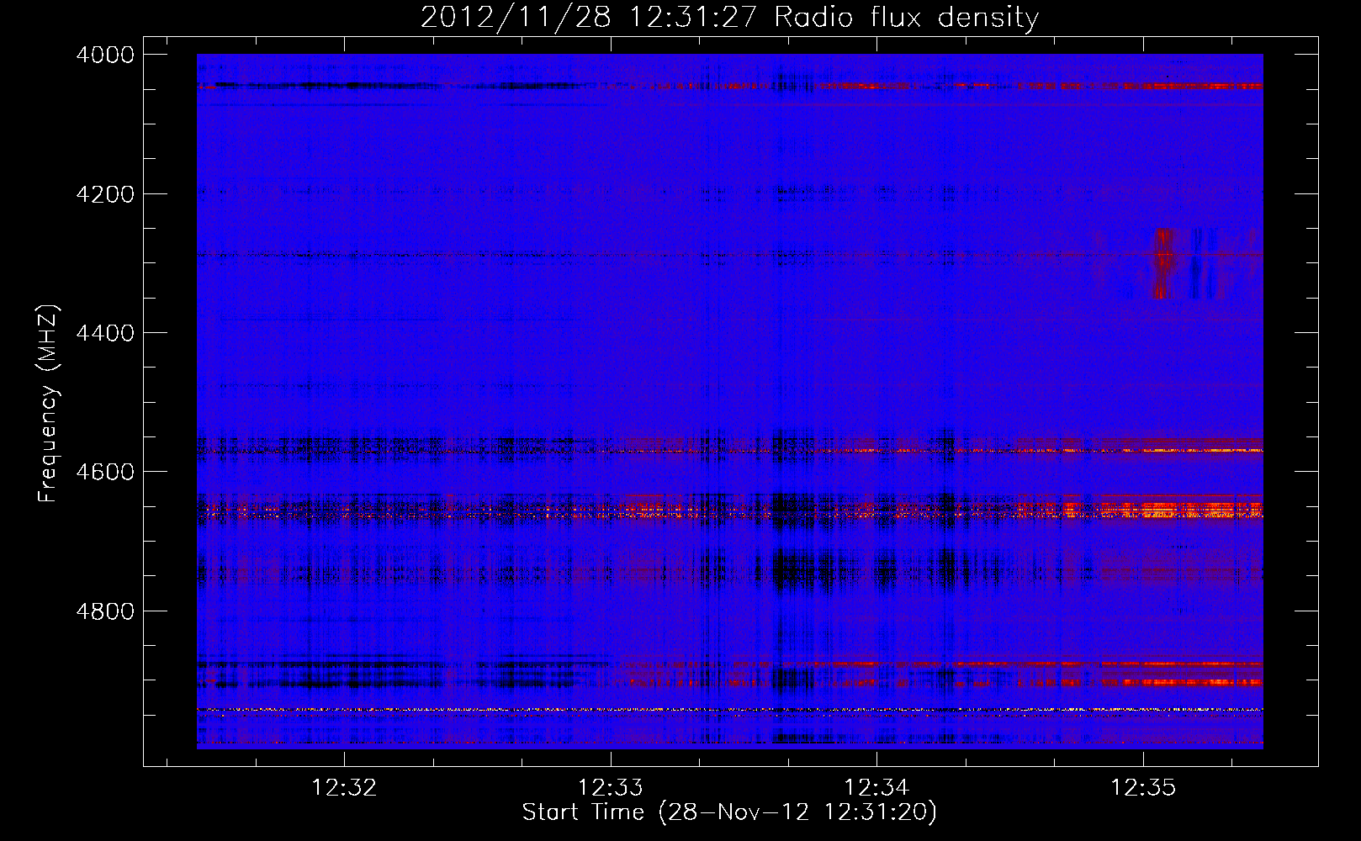Select the 4200 frequency axis label

tap(105, 193)
